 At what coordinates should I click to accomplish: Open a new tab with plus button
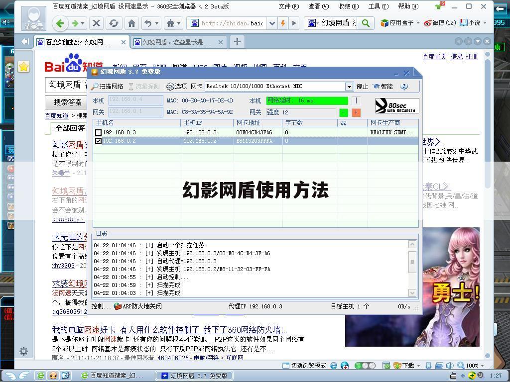(x=238, y=42)
